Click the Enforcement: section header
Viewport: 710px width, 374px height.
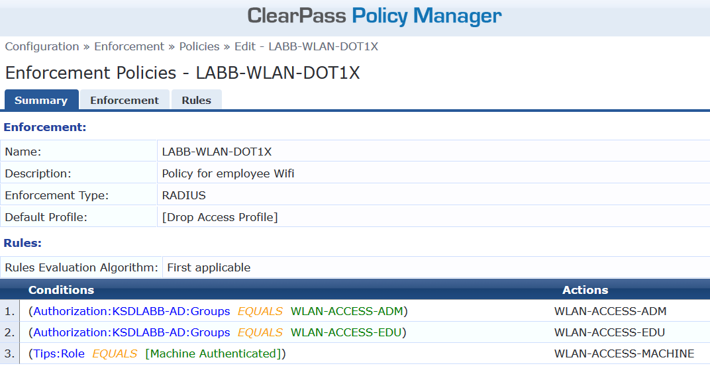[x=45, y=127]
